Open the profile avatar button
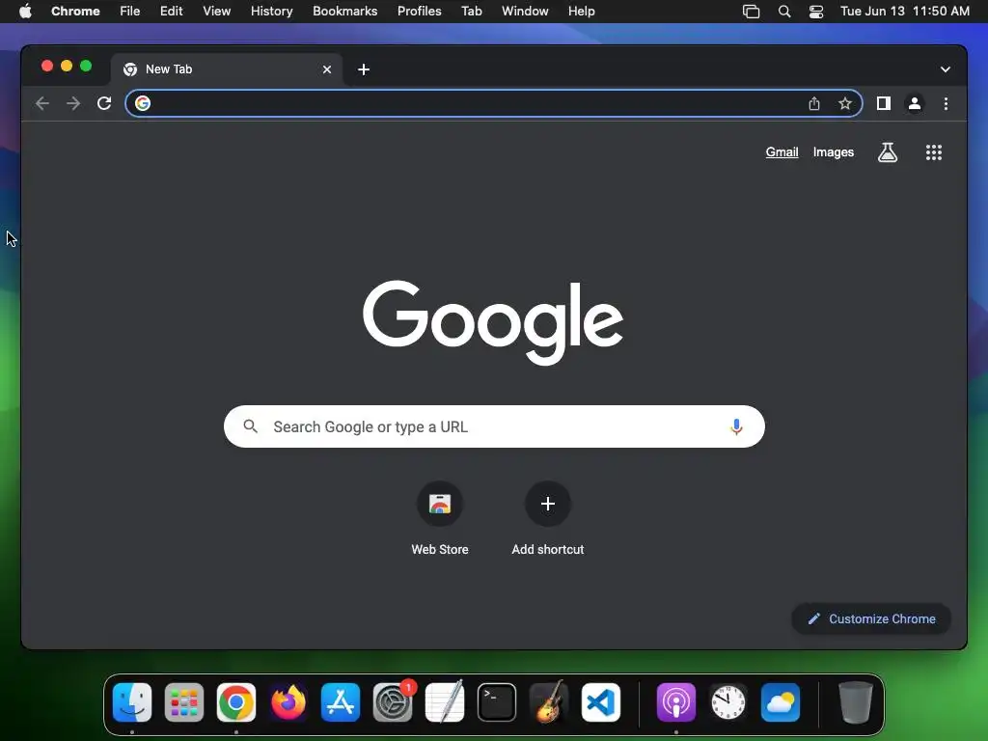This screenshot has width=988, height=741. click(x=915, y=103)
